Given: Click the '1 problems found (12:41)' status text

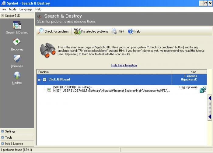Looking at the screenshot, I should pyautogui.click(x=16, y=150).
